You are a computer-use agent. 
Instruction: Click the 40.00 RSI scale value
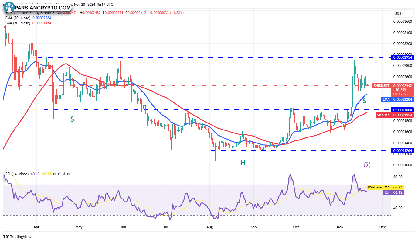pyautogui.click(x=398, y=208)
